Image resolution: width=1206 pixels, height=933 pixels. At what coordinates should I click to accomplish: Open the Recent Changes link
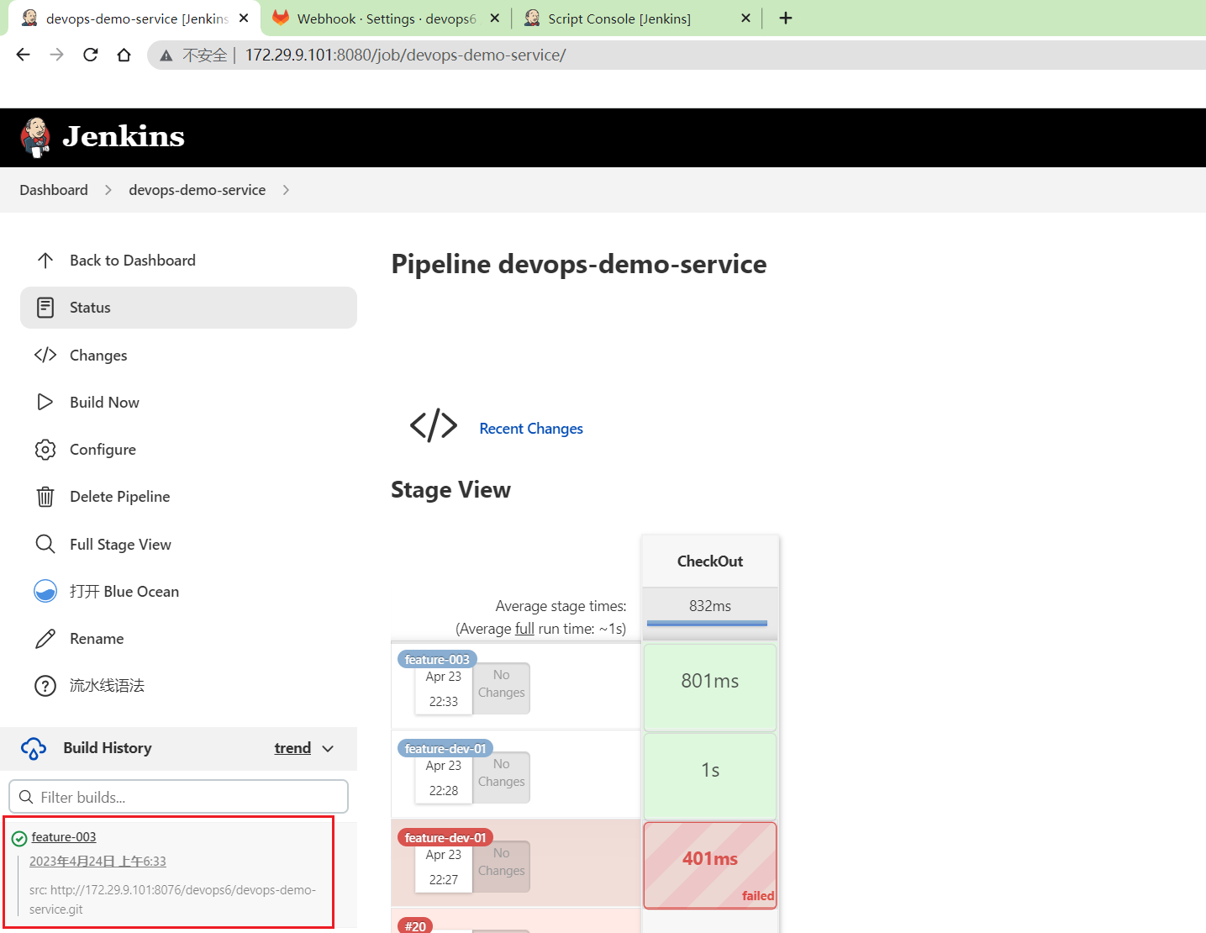point(531,429)
